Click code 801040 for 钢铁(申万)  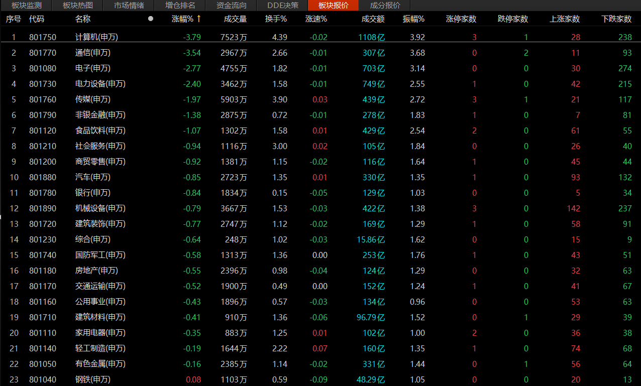[x=43, y=379]
